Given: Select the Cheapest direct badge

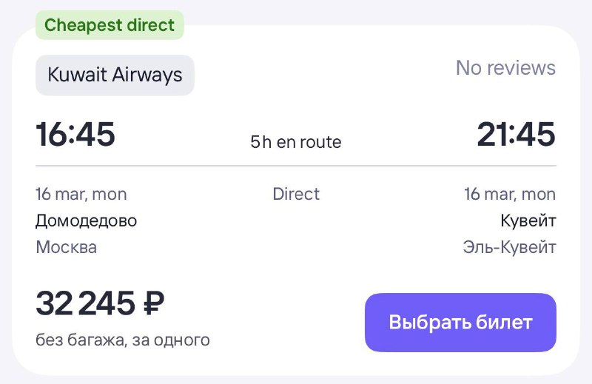Looking at the screenshot, I should coord(109,25).
